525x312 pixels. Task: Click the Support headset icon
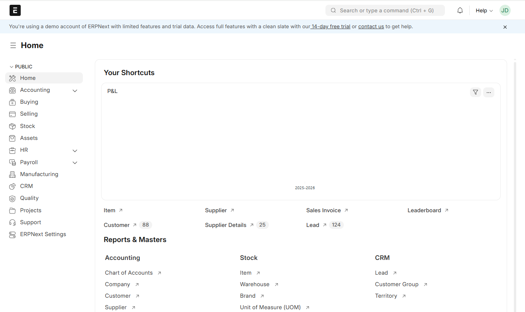pyautogui.click(x=12, y=222)
